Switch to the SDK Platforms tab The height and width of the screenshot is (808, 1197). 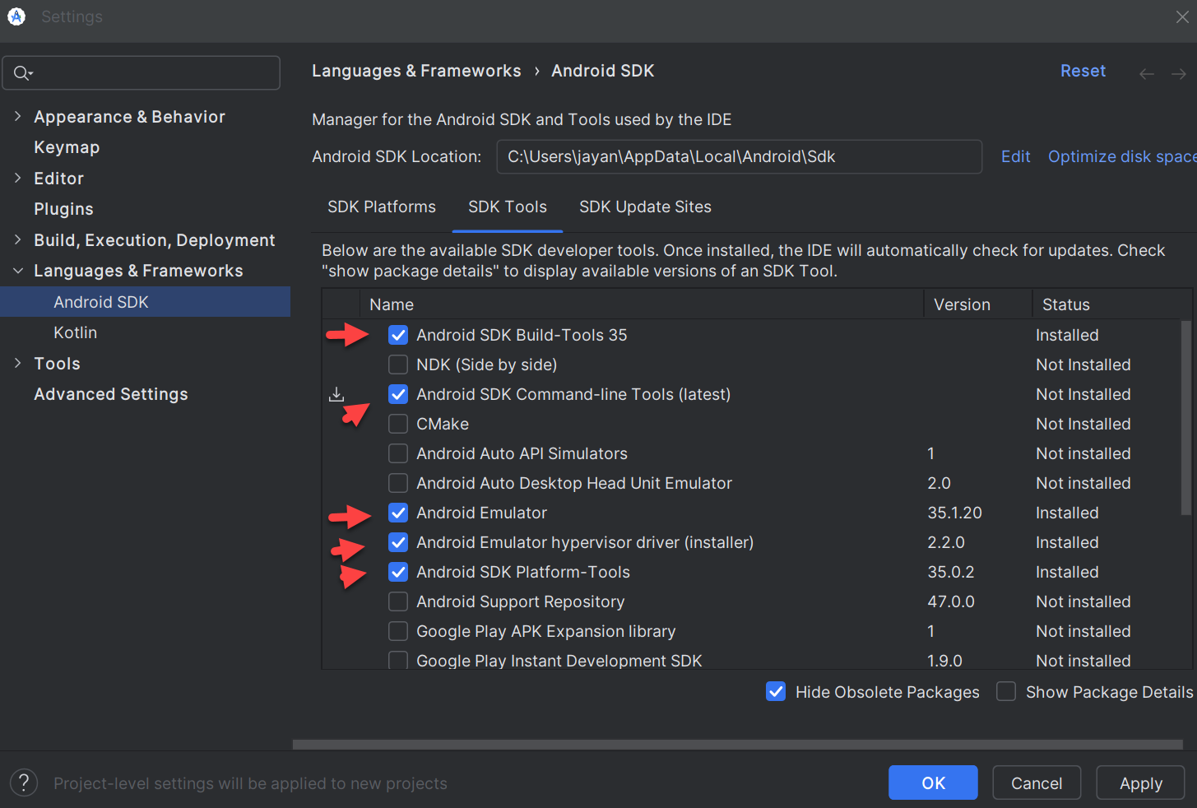click(382, 207)
